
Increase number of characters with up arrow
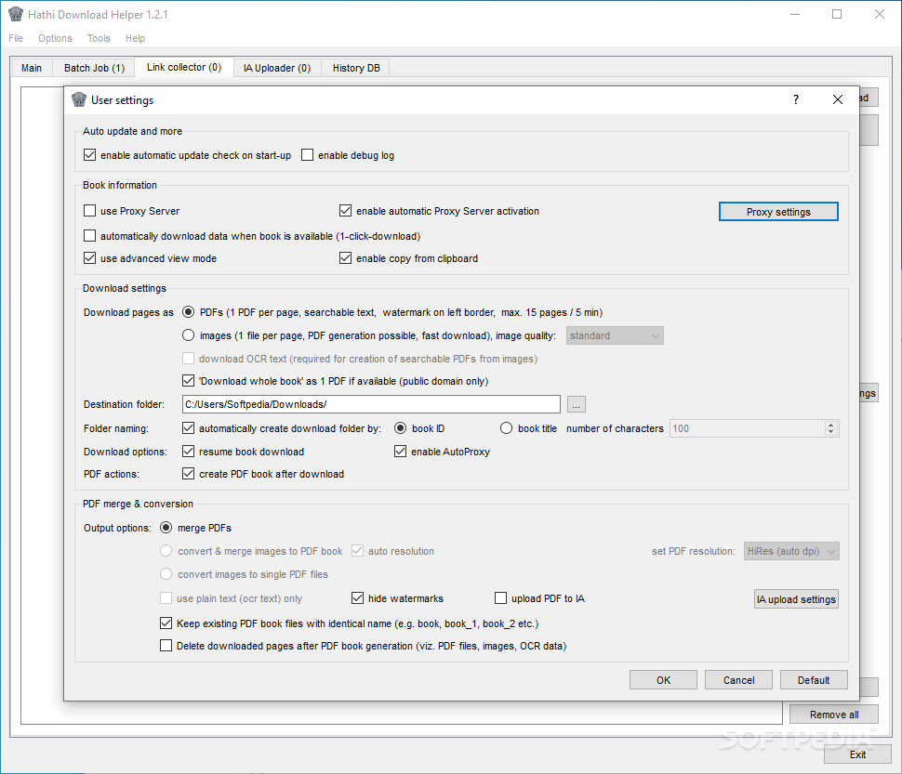click(x=830, y=425)
